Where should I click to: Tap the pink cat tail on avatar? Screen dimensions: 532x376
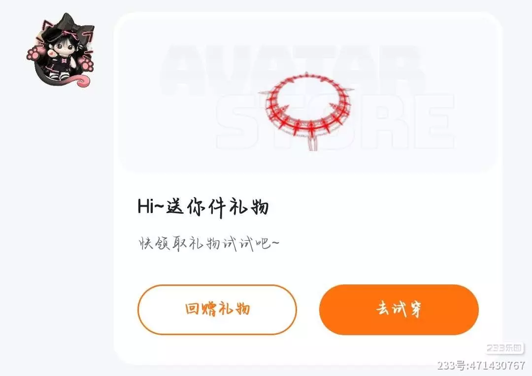point(79,80)
